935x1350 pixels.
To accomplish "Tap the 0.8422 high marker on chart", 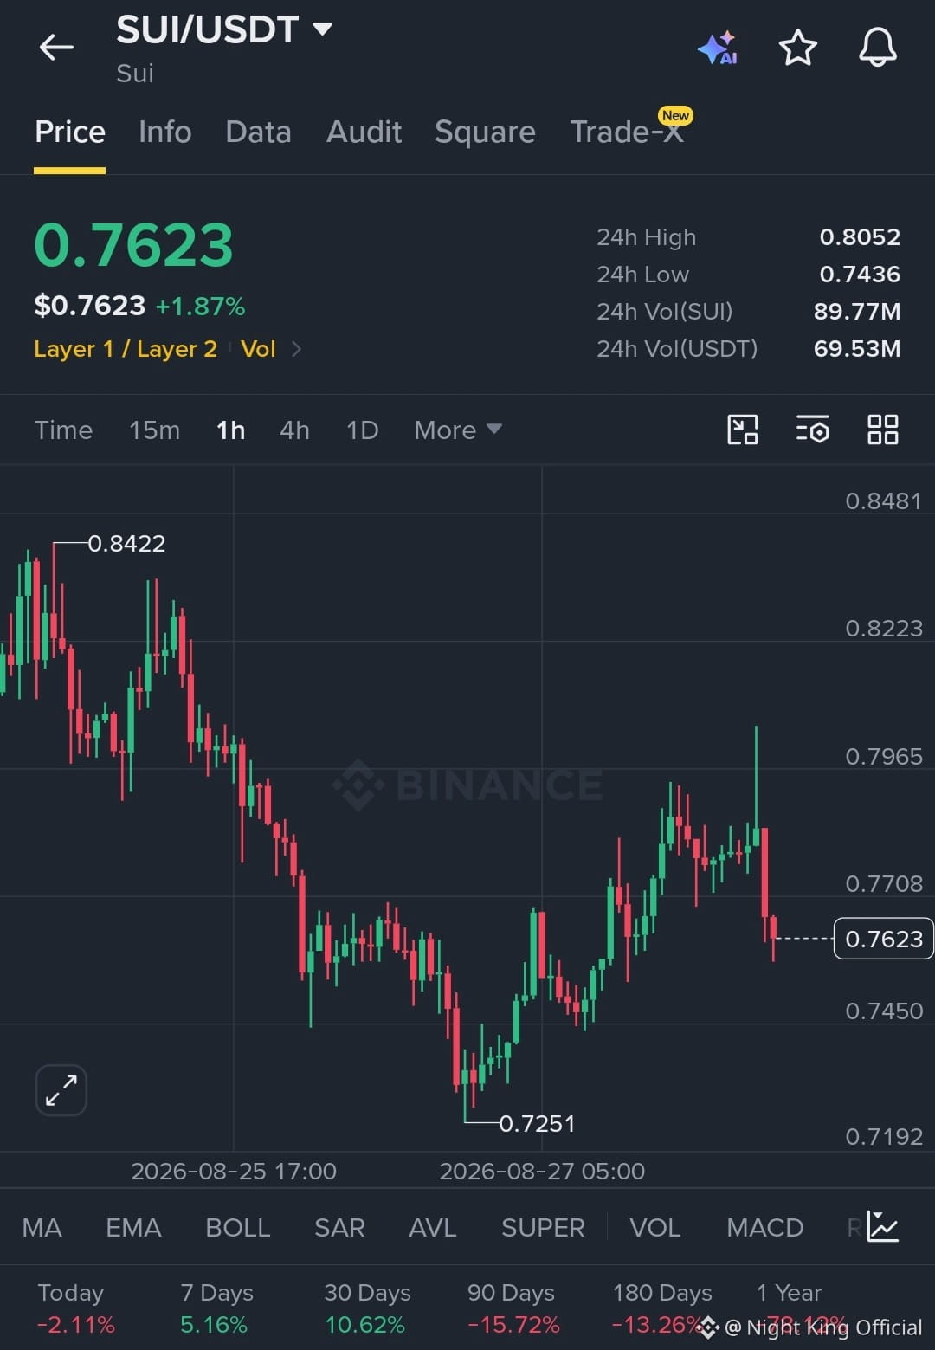I will [126, 543].
